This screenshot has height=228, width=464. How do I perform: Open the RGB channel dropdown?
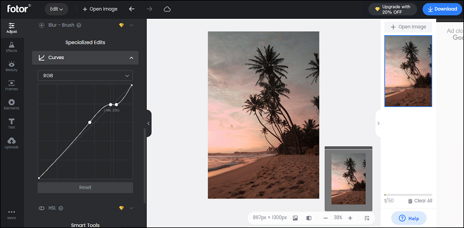click(85, 76)
